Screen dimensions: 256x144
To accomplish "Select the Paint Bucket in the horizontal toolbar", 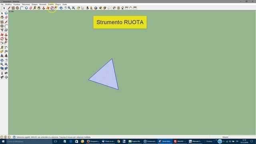I will (39, 8).
